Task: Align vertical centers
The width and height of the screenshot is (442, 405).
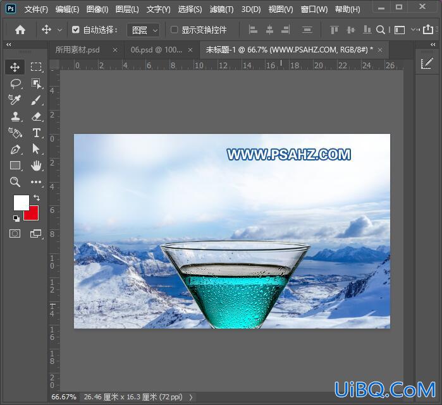Action: 350,30
